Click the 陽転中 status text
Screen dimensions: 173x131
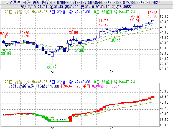click(x=67, y=86)
